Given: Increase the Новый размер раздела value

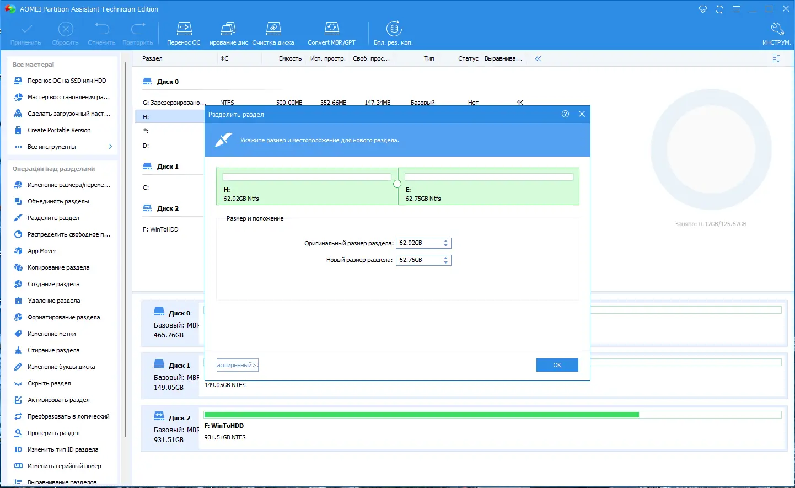Looking at the screenshot, I should tap(446, 258).
